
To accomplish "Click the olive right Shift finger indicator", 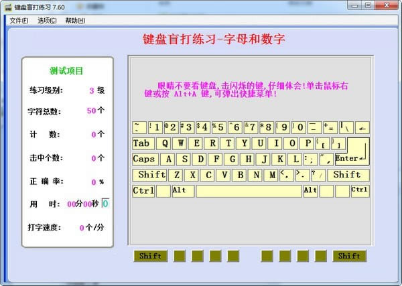I will (349, 256).
